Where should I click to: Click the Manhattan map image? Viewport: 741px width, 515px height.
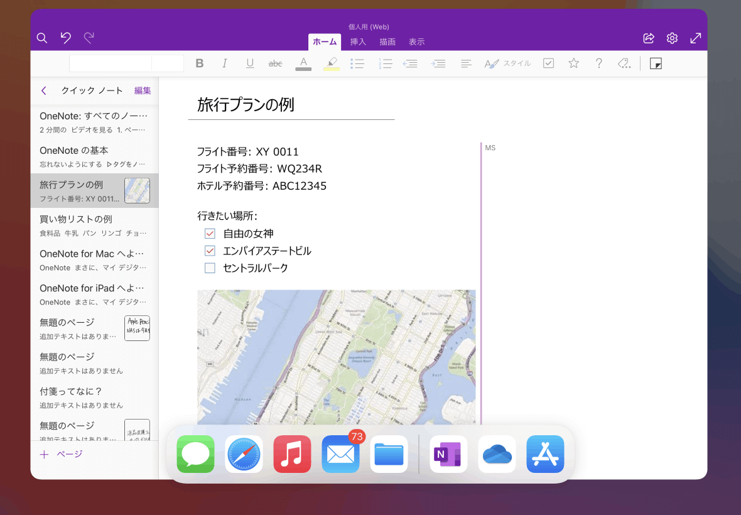coord(337,357)
